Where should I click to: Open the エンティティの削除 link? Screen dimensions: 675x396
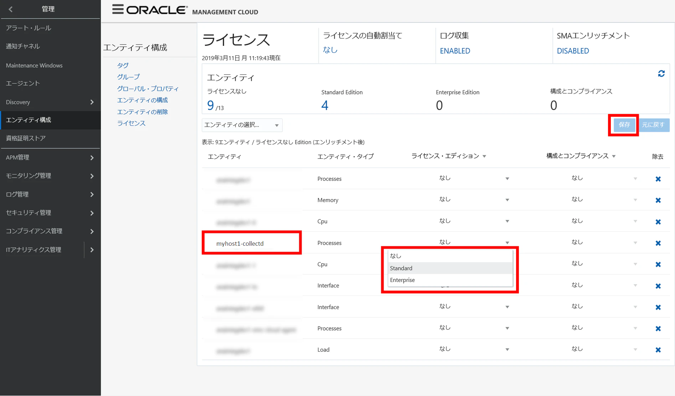click(x=142, y=112)
